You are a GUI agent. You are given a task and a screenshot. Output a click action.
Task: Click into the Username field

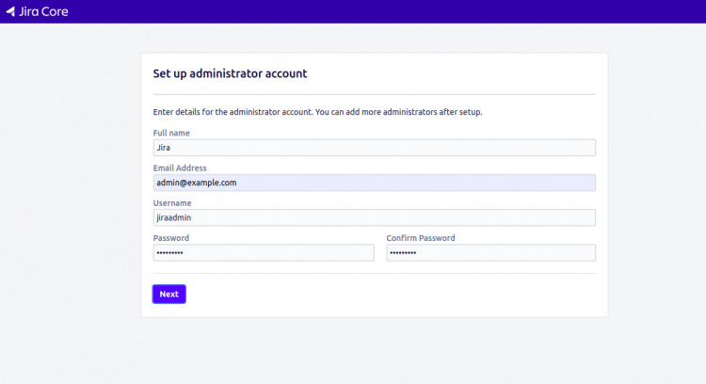click(374, 217)
